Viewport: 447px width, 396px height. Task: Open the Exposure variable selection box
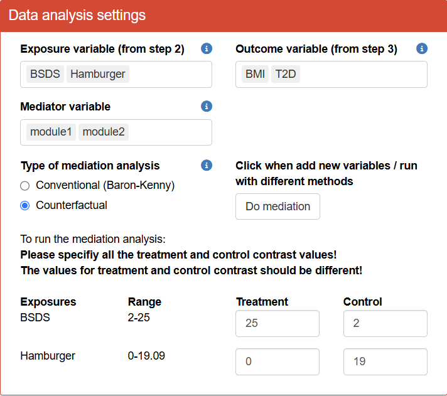(x=170, y=74)
